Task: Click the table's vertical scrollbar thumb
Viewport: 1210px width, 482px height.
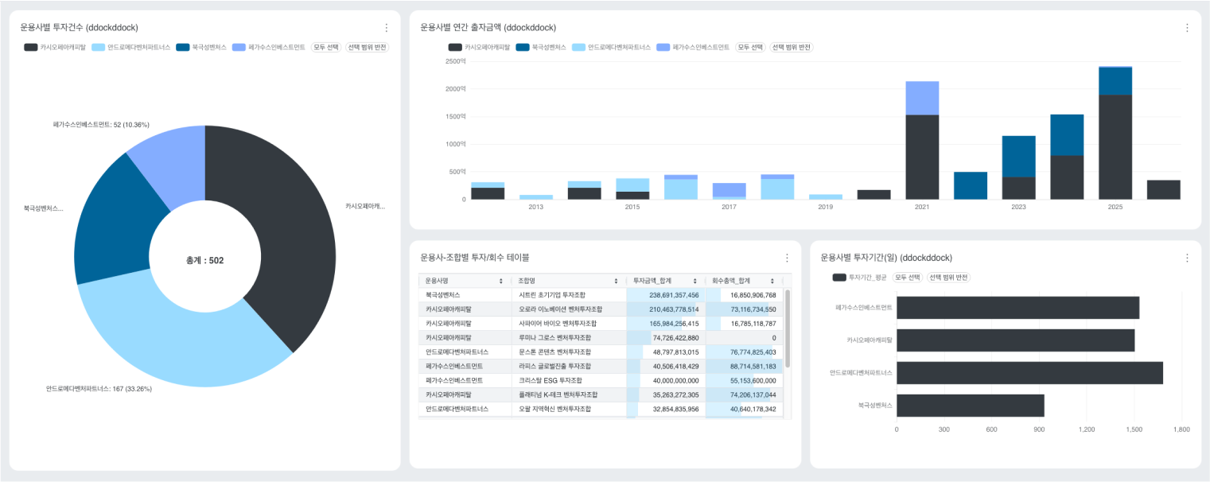Action: (788, 328)
